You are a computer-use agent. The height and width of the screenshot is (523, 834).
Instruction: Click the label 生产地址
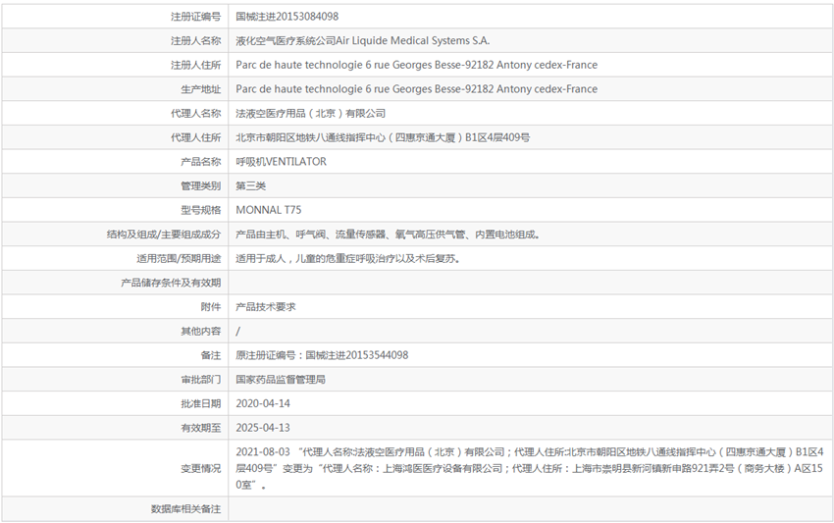(x=200, y=89)
